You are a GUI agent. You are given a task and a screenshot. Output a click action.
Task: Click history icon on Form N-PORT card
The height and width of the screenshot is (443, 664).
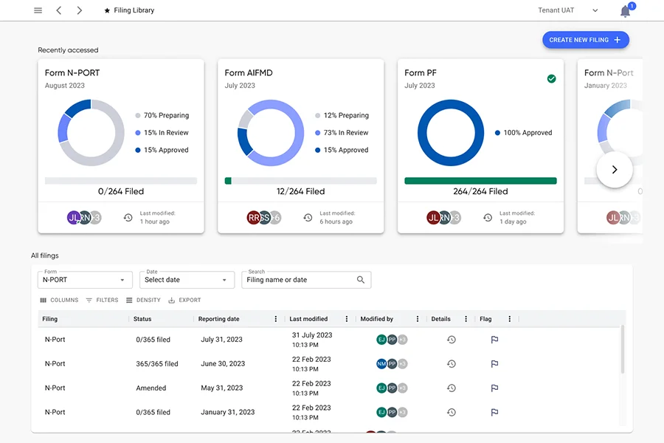click(x=128, y=218)
